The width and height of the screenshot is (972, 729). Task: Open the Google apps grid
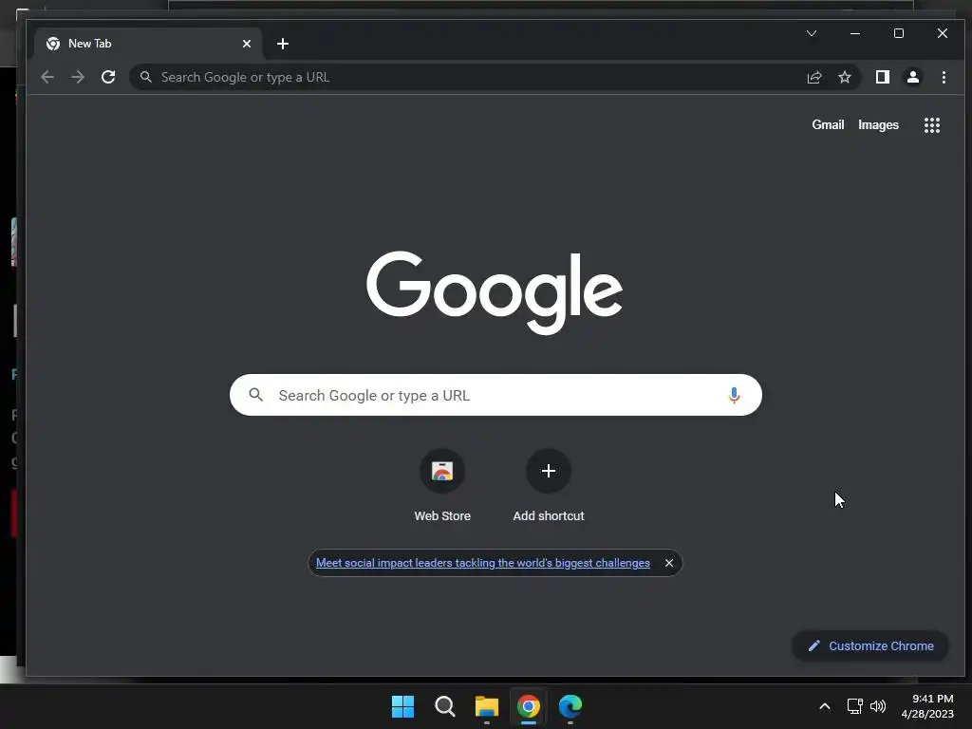[x=932, y=125]
